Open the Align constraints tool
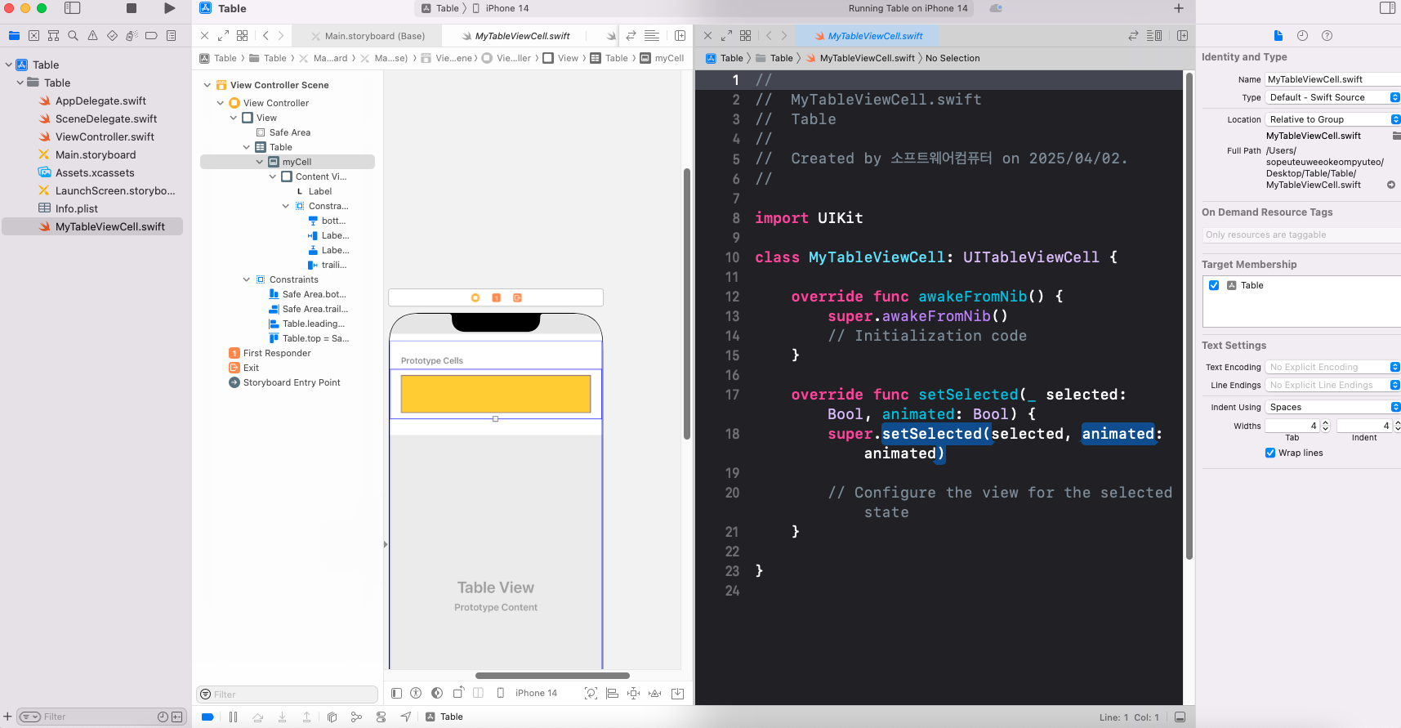 612,694
